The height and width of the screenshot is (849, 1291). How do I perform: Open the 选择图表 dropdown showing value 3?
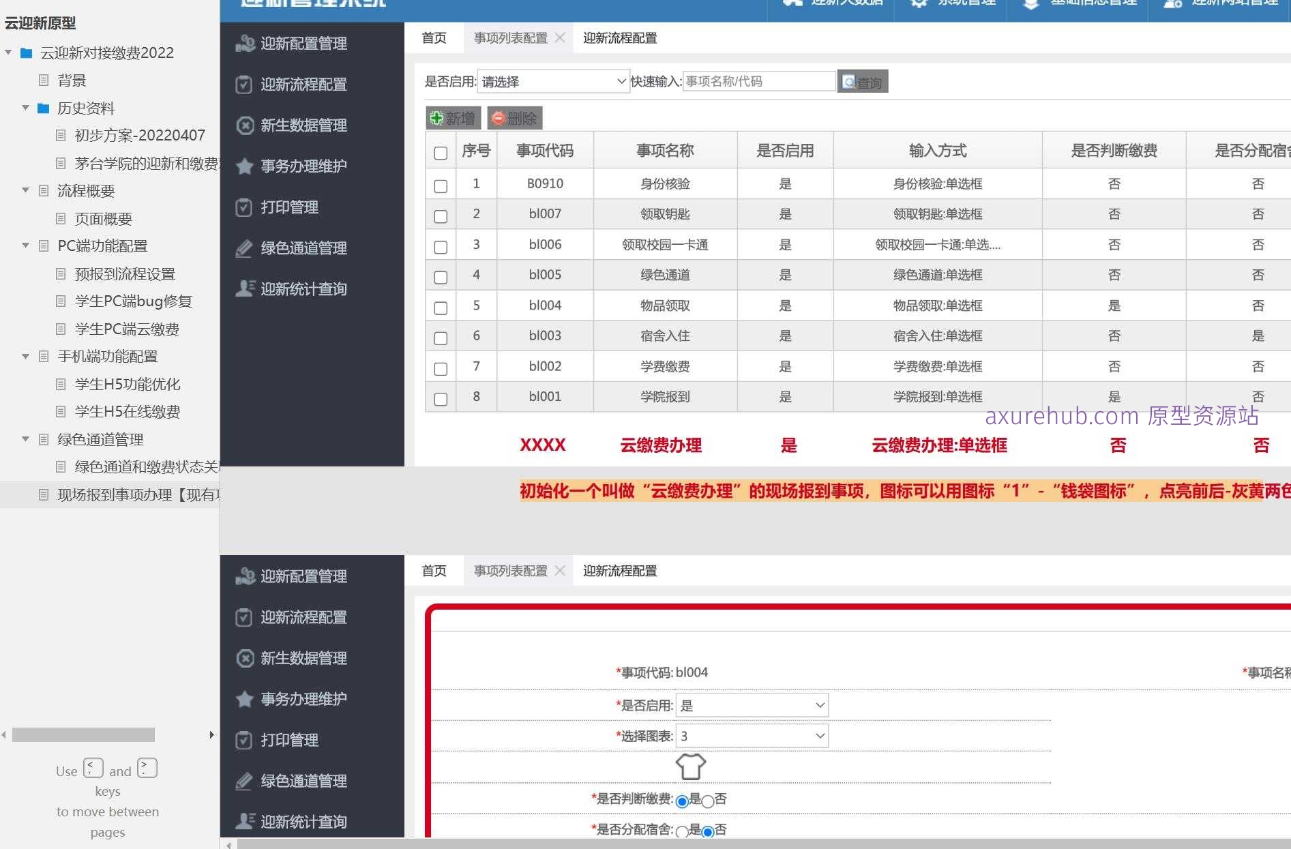coord(750,736)
